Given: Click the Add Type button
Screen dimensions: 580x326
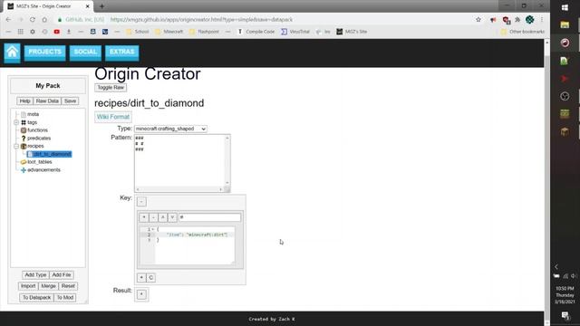Looking at the screenshot, I should [35, 275].
